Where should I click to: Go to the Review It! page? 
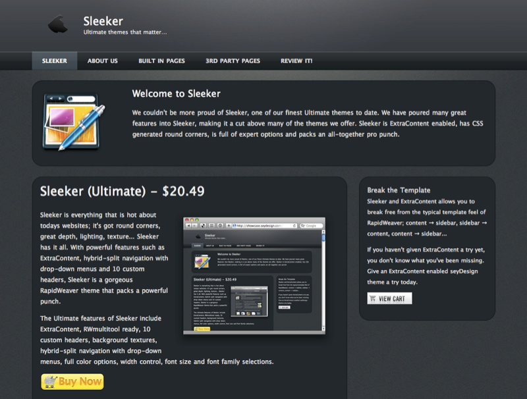296,61
